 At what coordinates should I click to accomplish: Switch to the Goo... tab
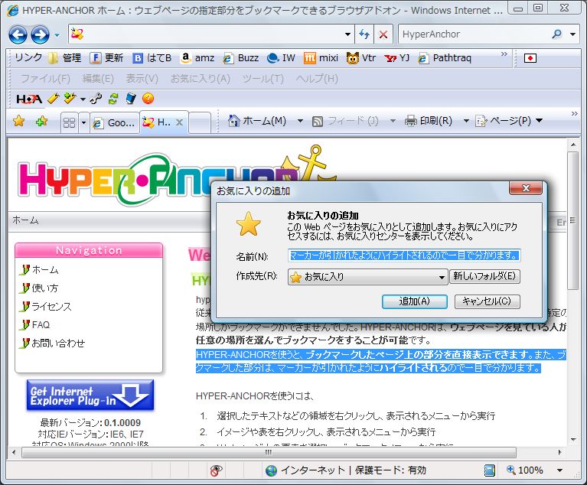click(115, 122)
